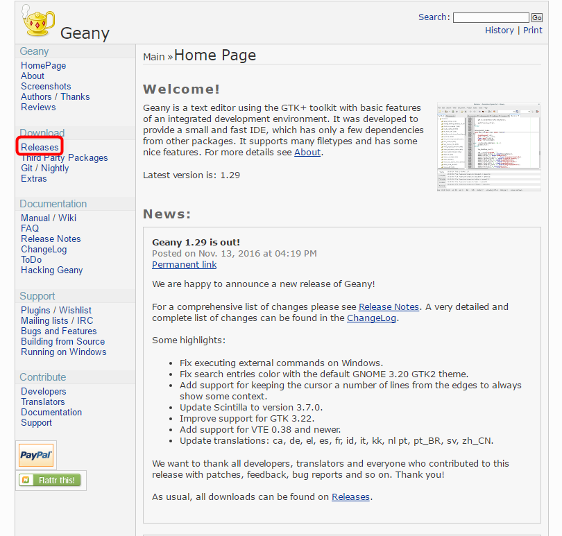The image size is (562, 536).
Task: Click the Flattr this! button
Action: pos(51,480)
